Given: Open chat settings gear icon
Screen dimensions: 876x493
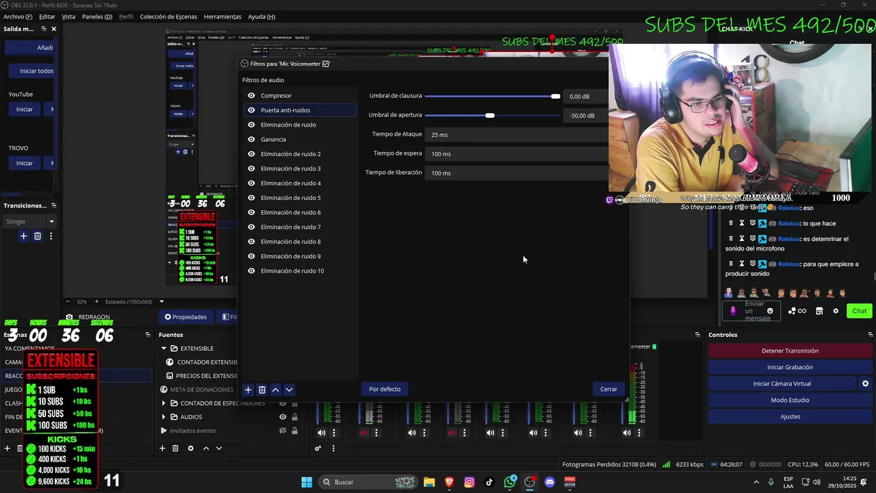Looking at the screenshot, I should pyautogui.click(x=836, y=311).
